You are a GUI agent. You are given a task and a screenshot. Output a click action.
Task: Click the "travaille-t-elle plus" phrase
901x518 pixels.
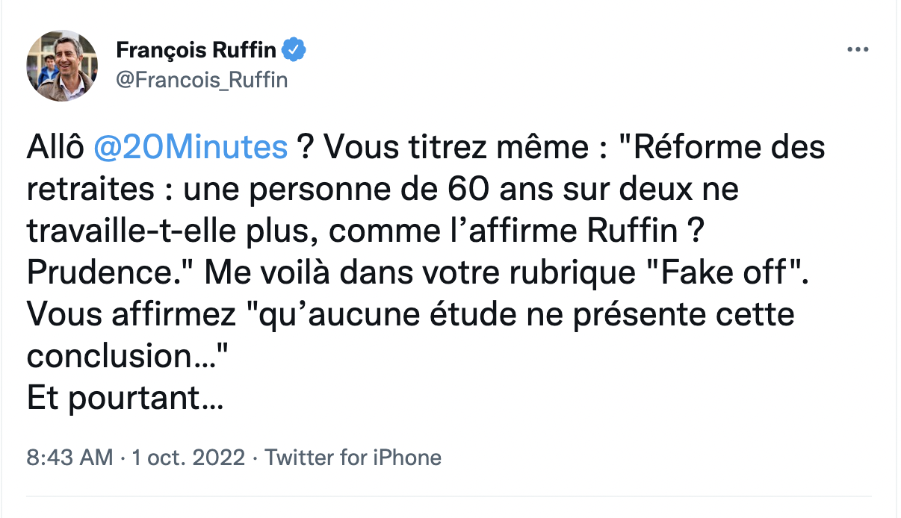click(166, 231)
